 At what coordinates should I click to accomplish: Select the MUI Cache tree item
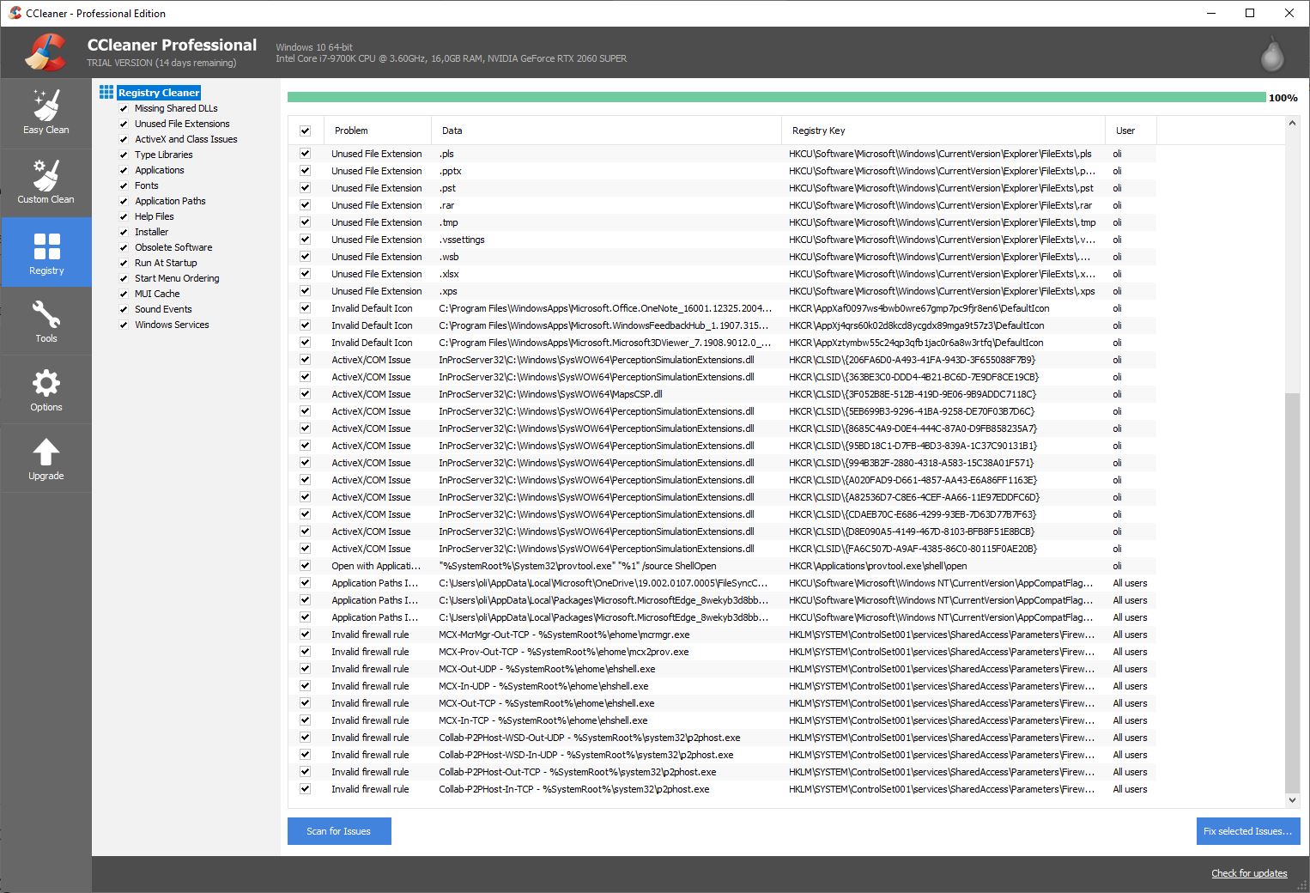coord(157,294)
